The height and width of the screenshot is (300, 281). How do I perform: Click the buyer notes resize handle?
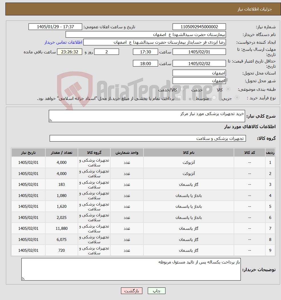pyautogui.click(x=23, y=279)
